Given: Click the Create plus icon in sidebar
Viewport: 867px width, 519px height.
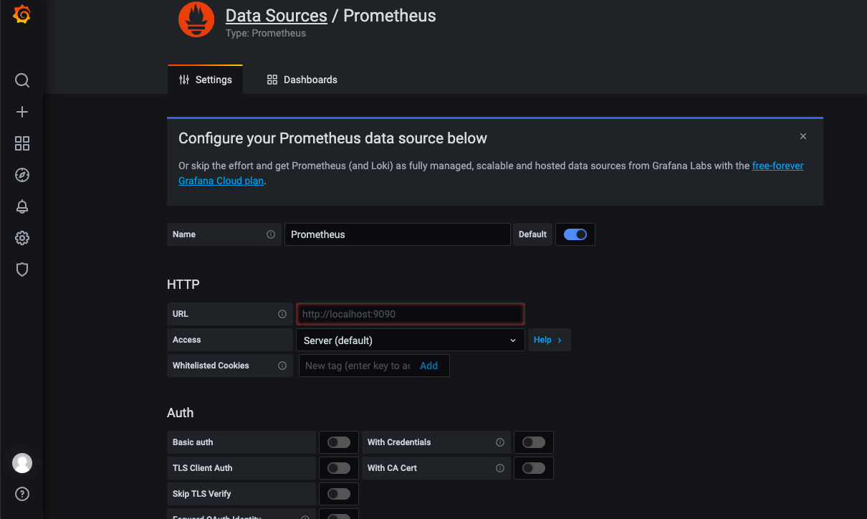Looking at the screenshot, I should [x=22, y=112].
